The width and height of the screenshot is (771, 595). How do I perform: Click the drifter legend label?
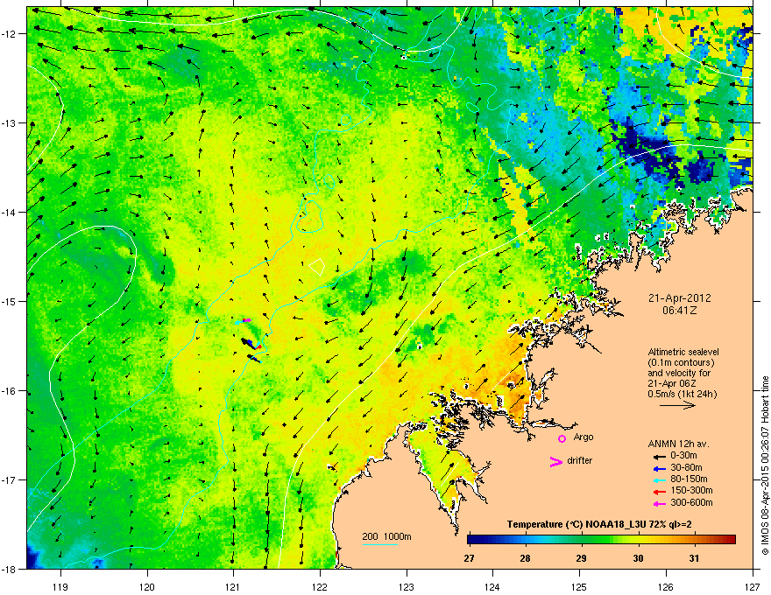pos(580,460)
